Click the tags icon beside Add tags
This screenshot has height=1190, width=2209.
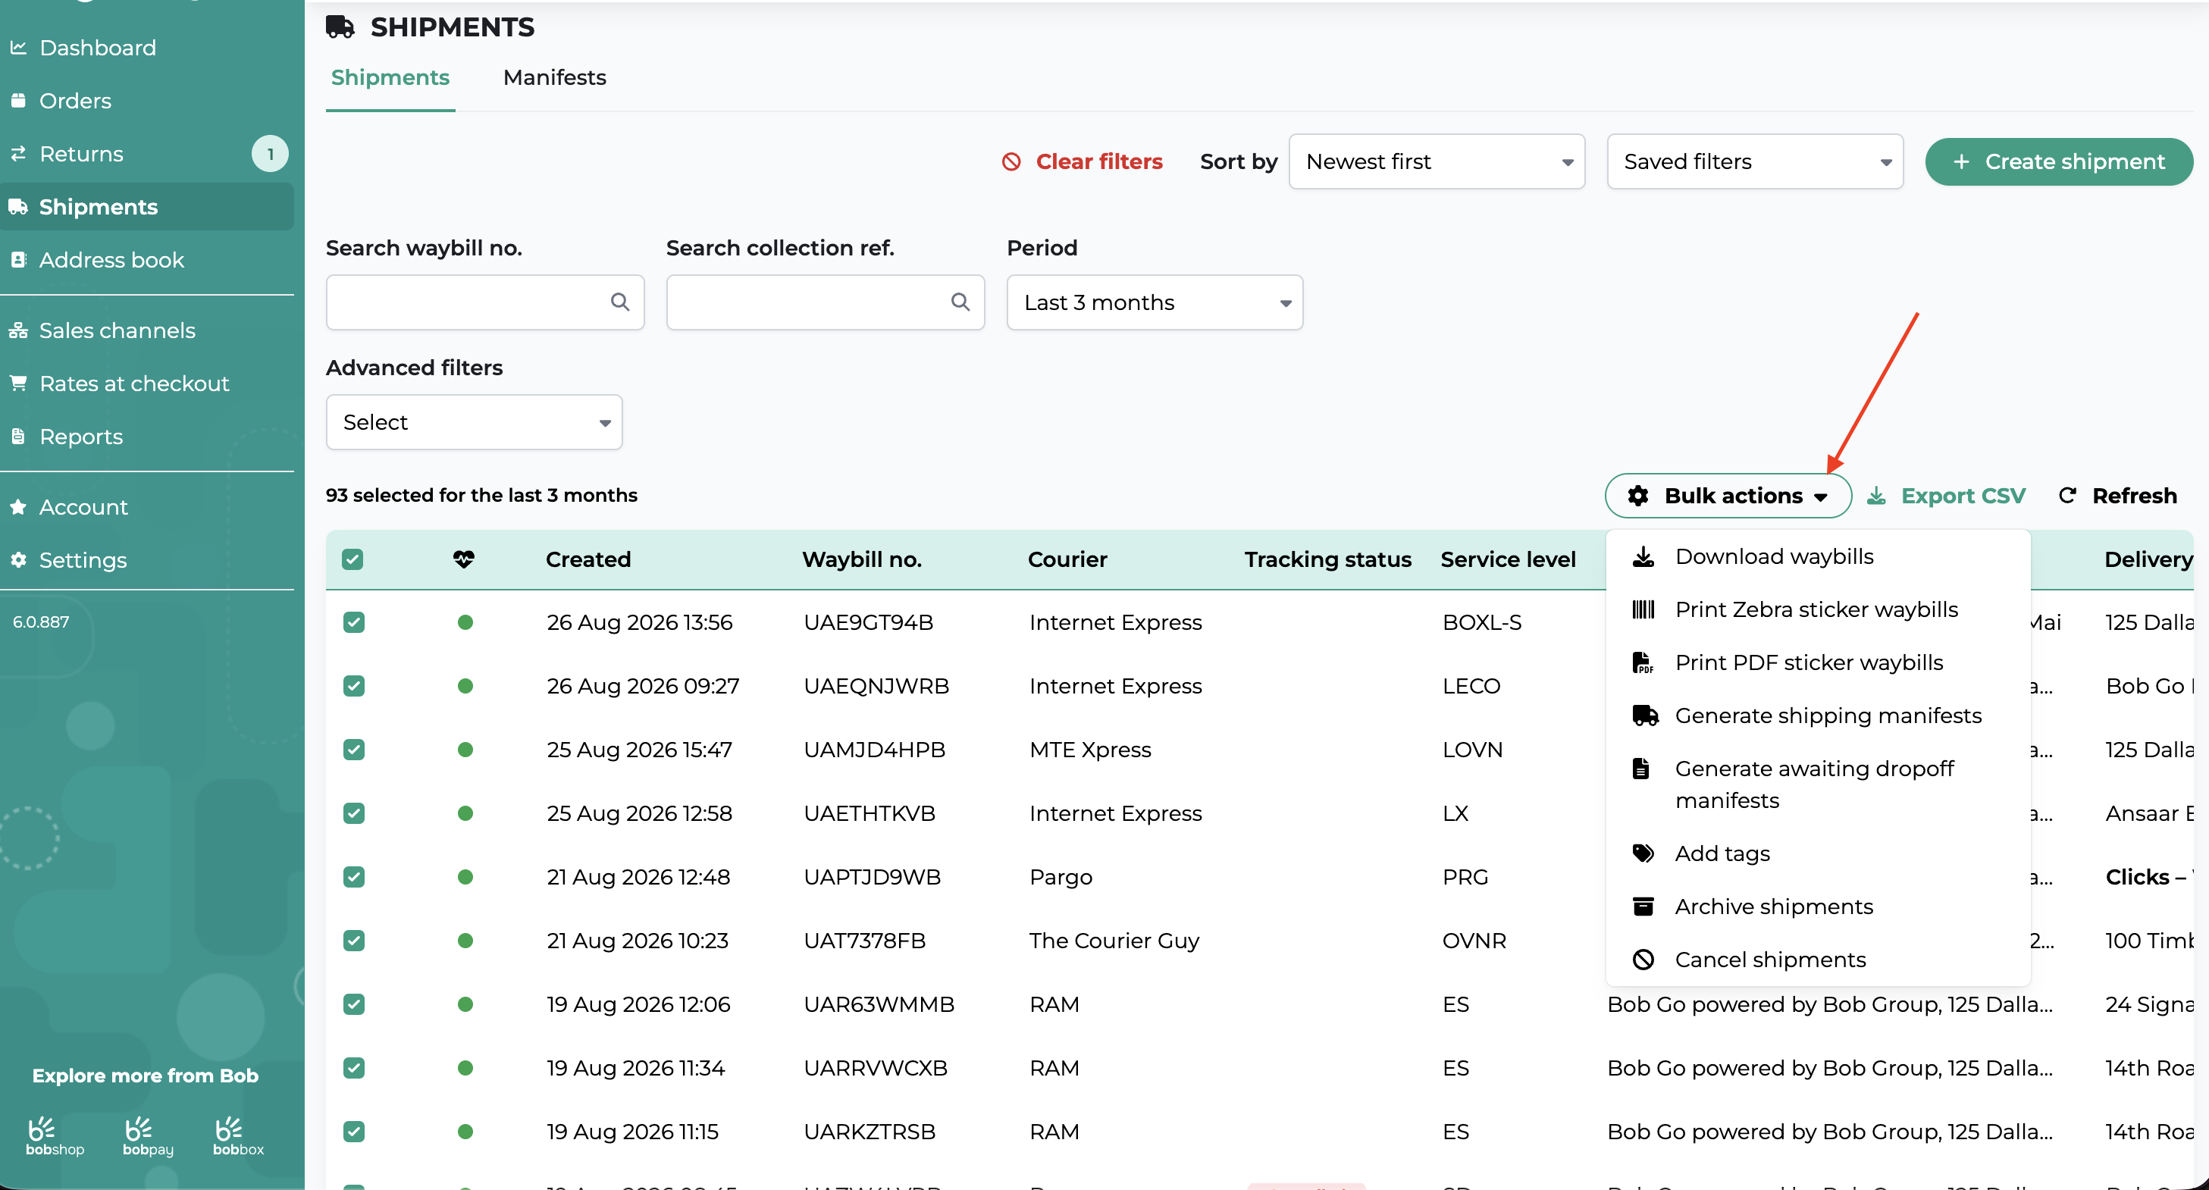[x=1643, y=853]
